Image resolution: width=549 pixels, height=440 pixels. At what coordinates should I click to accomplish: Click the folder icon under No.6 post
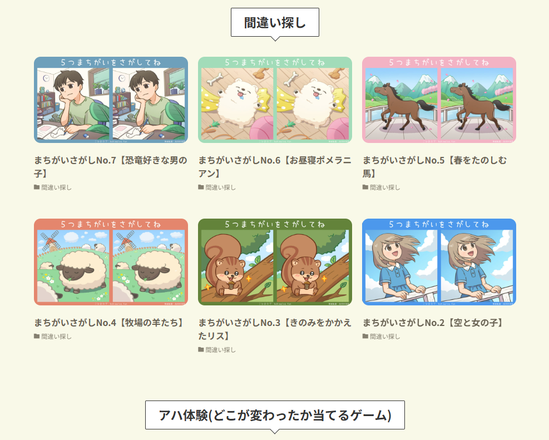coord(201,187)
